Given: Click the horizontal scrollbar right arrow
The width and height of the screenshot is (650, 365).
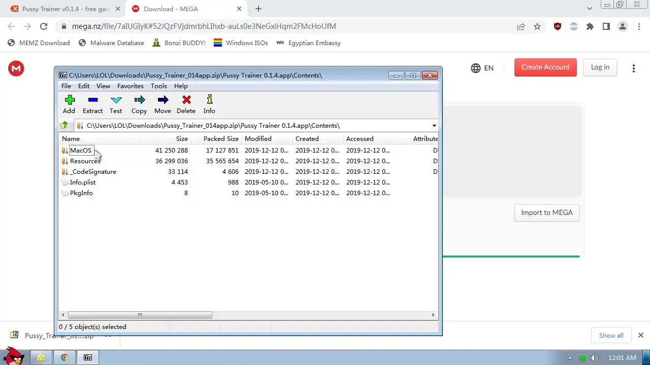Looking at the screenshot, I should (x=433, y=315).
